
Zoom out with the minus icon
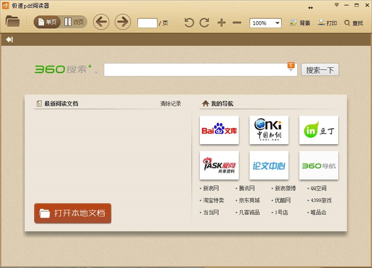point(237,23)
